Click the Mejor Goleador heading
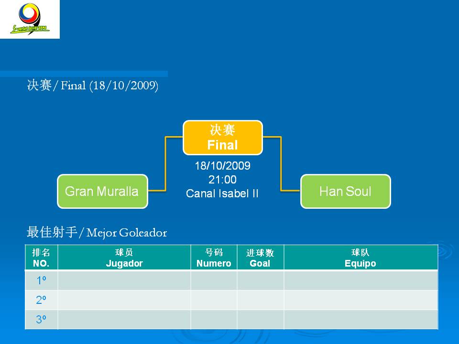The image size is (459, 344). tap(97, 233)
